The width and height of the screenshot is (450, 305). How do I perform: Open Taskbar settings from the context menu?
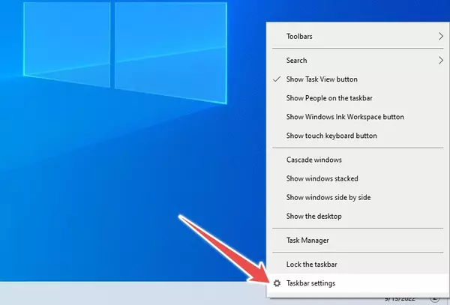[x=358, y=283]
